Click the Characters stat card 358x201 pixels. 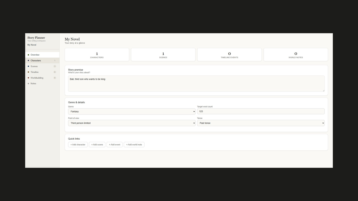pyautogui.click(x=97, y=54)
